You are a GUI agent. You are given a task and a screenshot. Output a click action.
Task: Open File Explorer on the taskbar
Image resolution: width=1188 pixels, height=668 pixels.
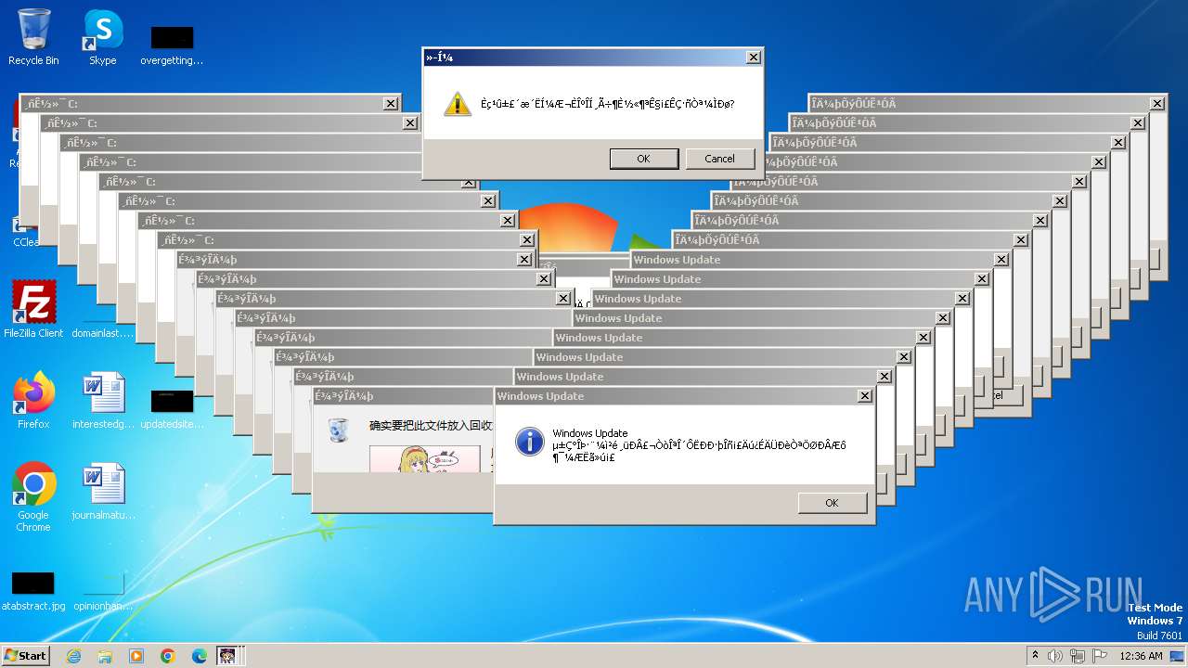coord(105,656)
